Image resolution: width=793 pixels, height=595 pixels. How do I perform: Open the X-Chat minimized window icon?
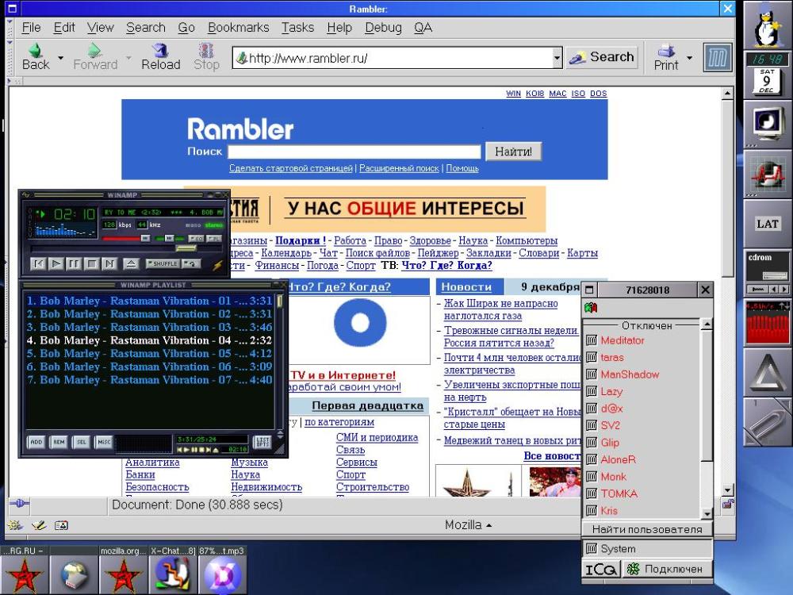[x=172, y=575]
